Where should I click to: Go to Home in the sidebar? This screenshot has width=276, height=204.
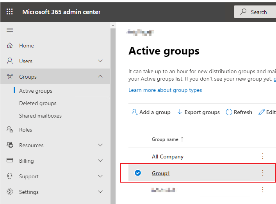point(27,46)
